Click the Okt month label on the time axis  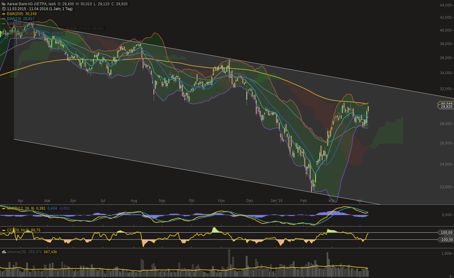[191, 201]
